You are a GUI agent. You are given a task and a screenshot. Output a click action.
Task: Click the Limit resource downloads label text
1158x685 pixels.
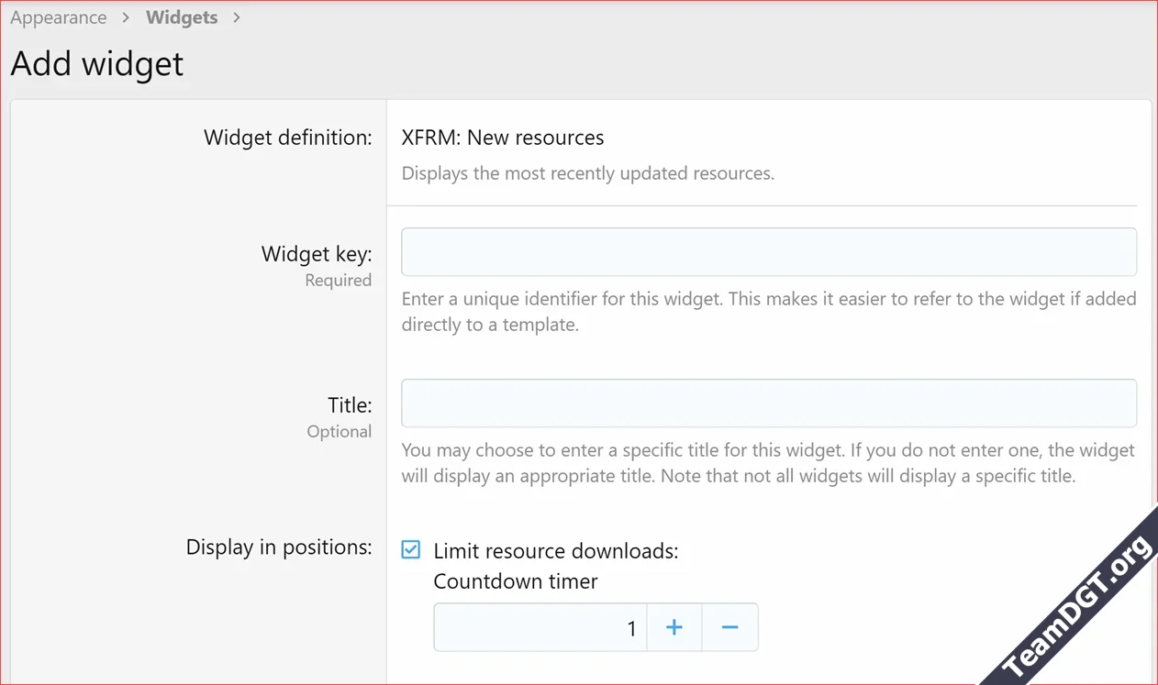(x=557, y=550)
